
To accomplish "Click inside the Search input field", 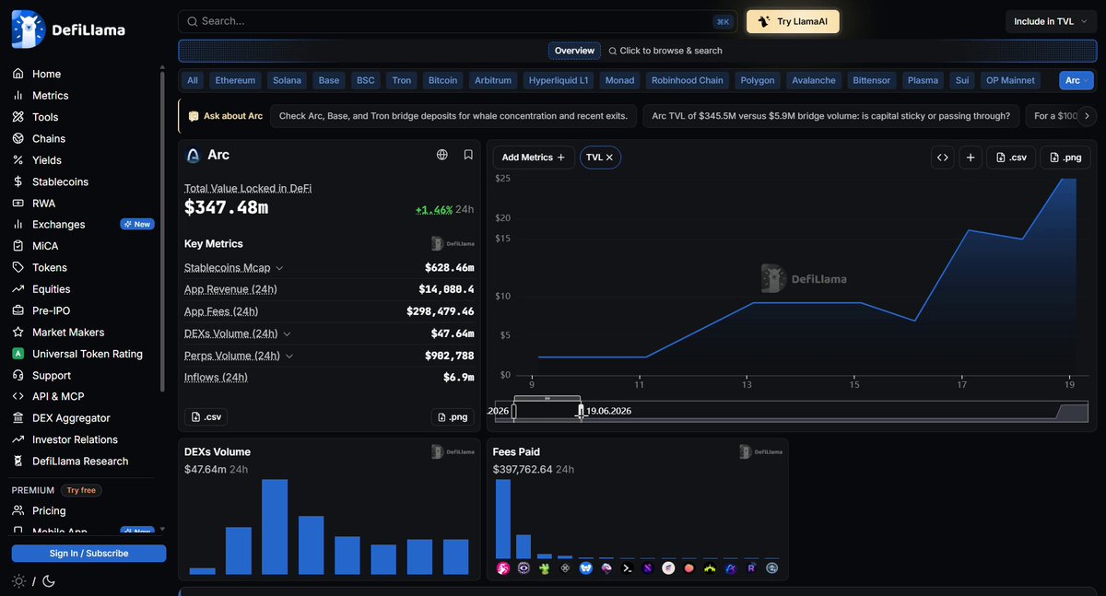I will pyautogui.click(x=457, y=21).
